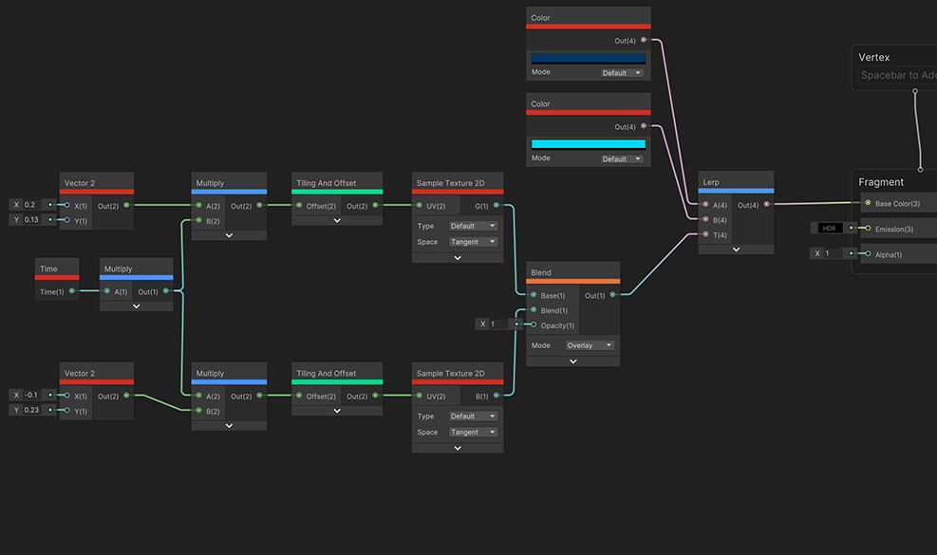Click the Time(1) output port on the Time node
Image resolution: width=937 pixels, height=555 pixels.
tap(72, 291)
